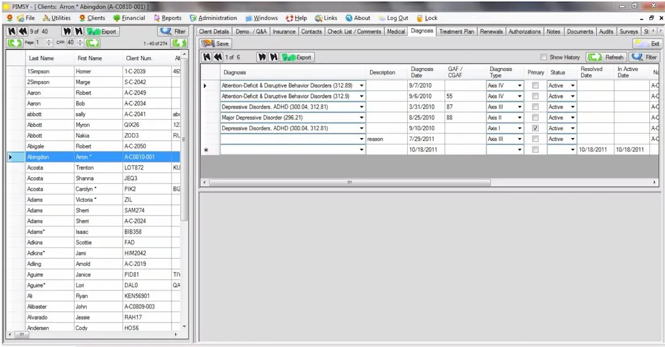Screen dimensions: 665x347
Task: Enable the Show History checkbox
Action: (543, 57)
